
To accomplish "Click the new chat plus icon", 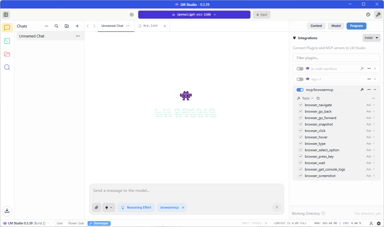I will [x=77, y=26].
